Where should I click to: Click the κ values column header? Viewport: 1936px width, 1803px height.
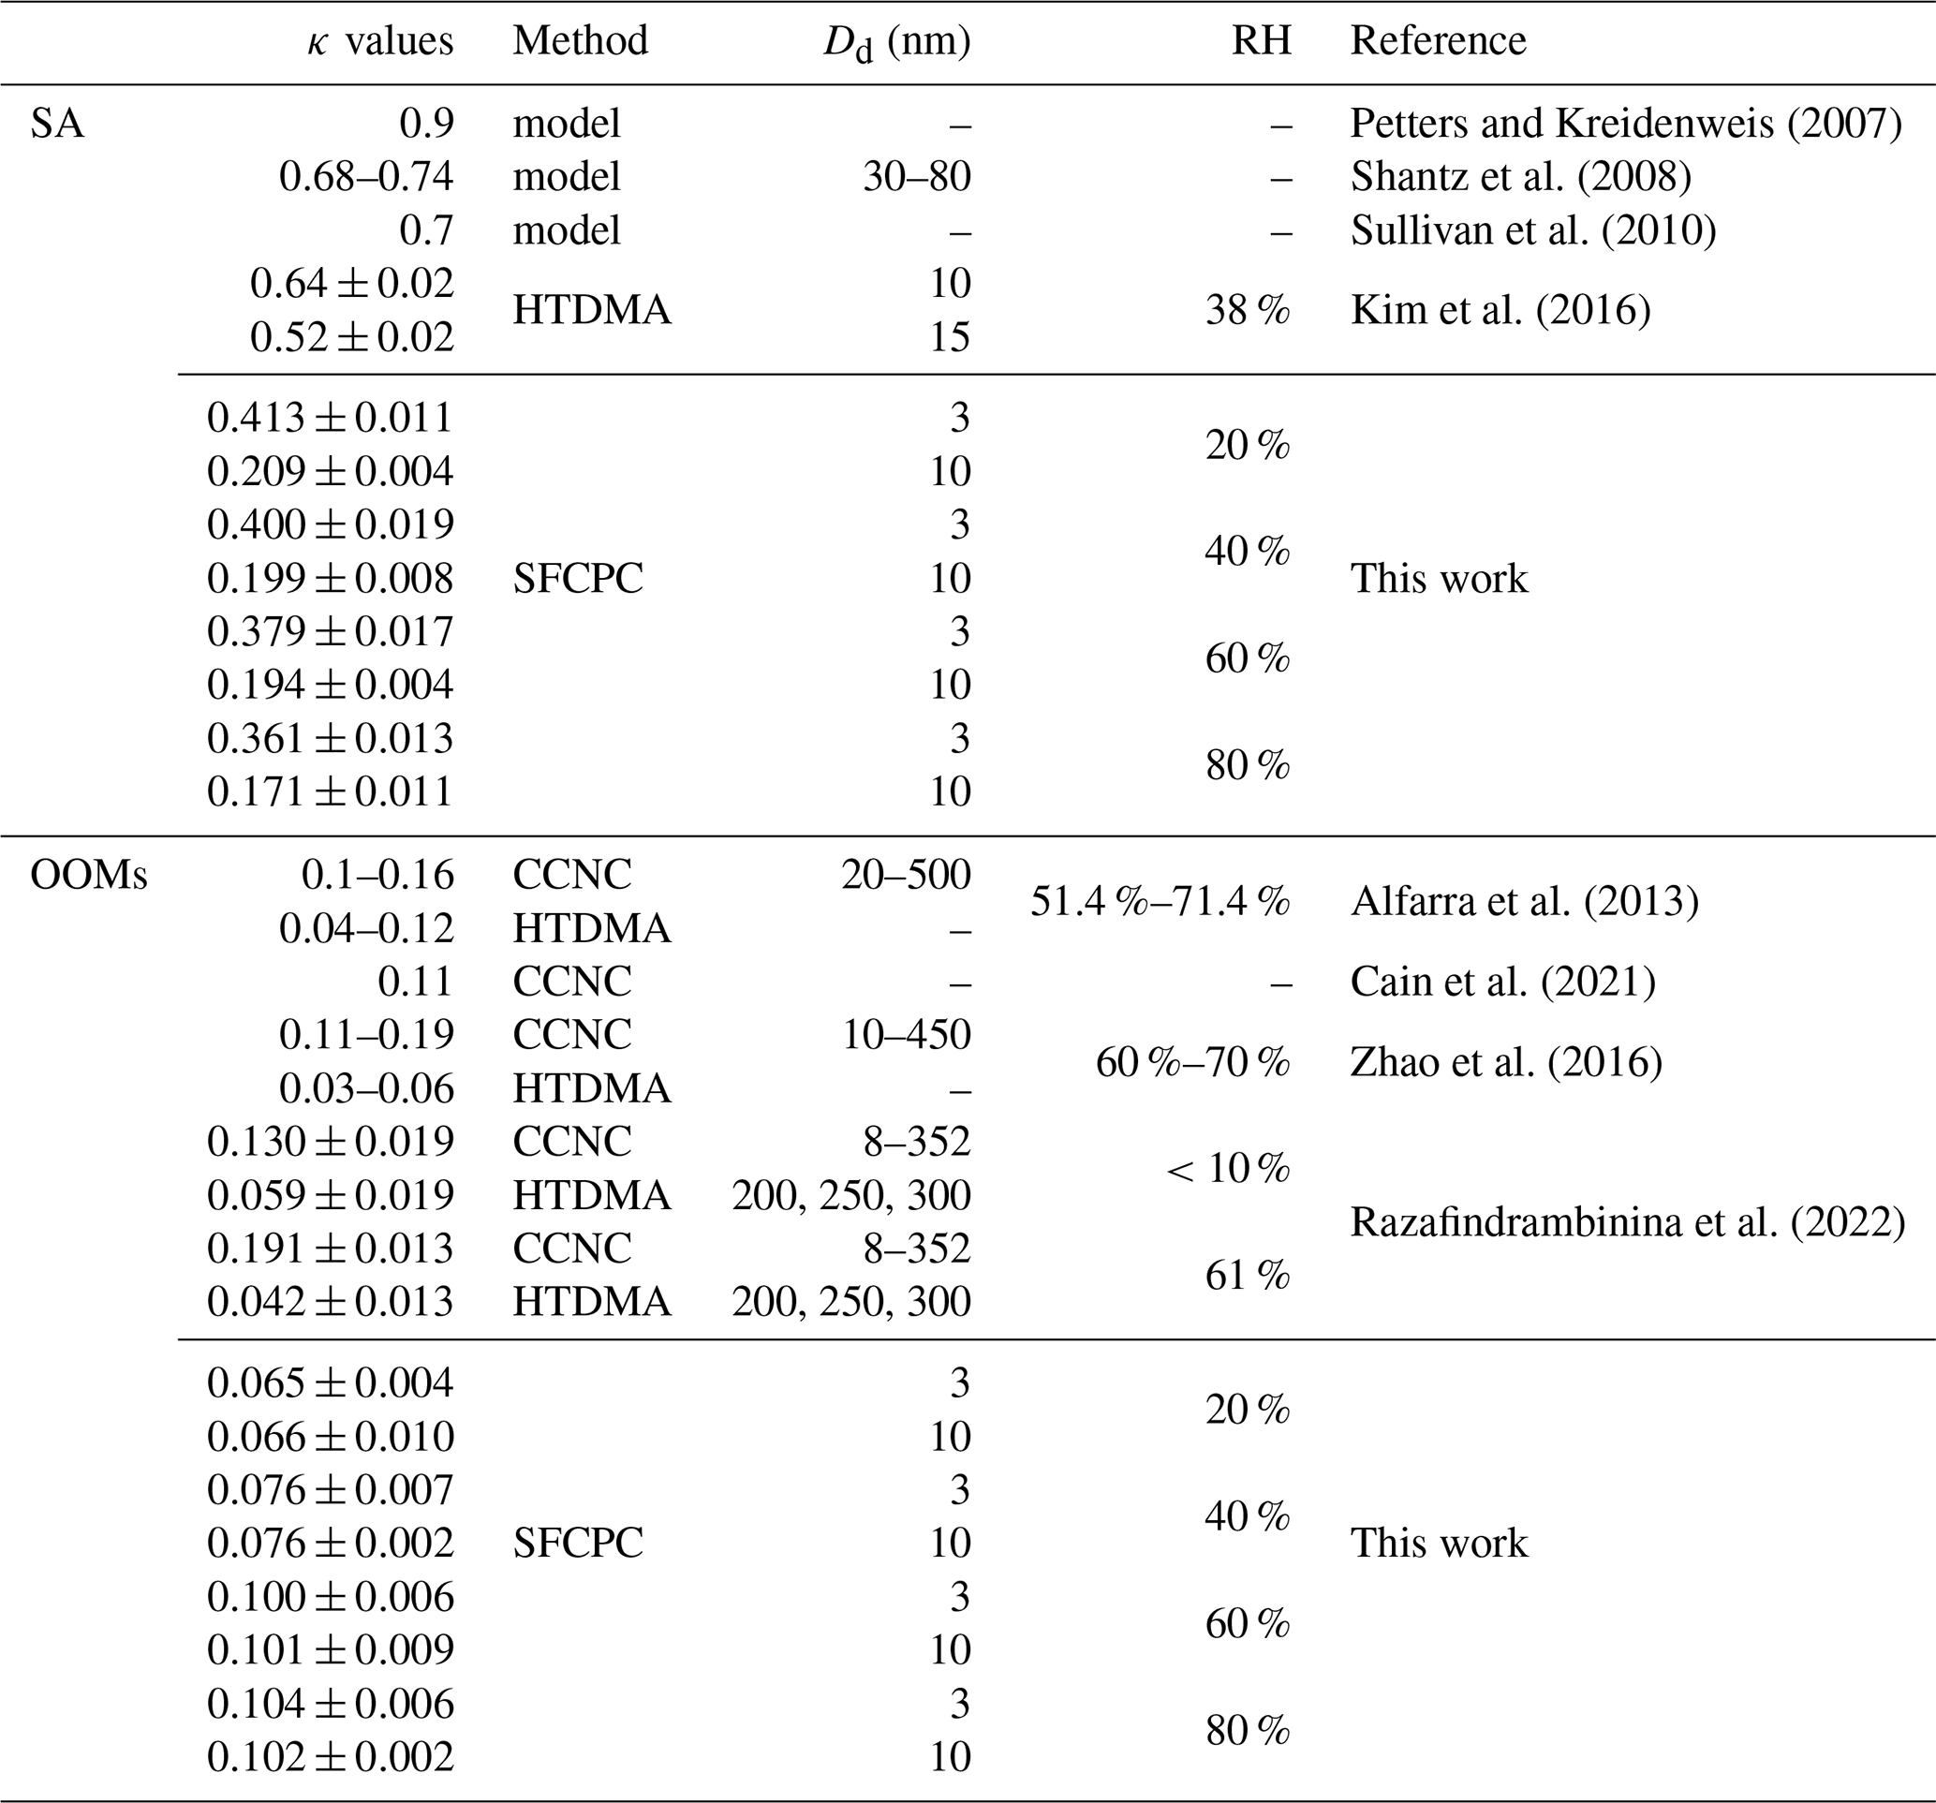point(379,41)
